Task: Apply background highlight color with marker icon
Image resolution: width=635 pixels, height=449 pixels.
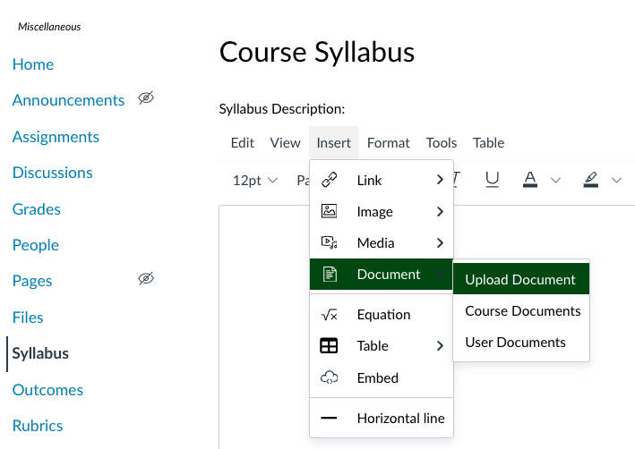Action: point(591,179)
